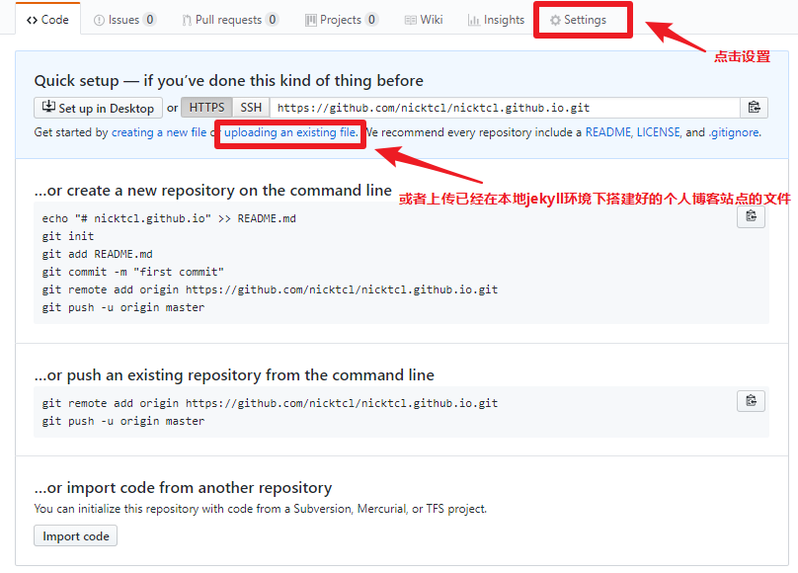Click '...or create a new repository' heading
This screenshot has height=573, width=798.
(x=212, y=191)
